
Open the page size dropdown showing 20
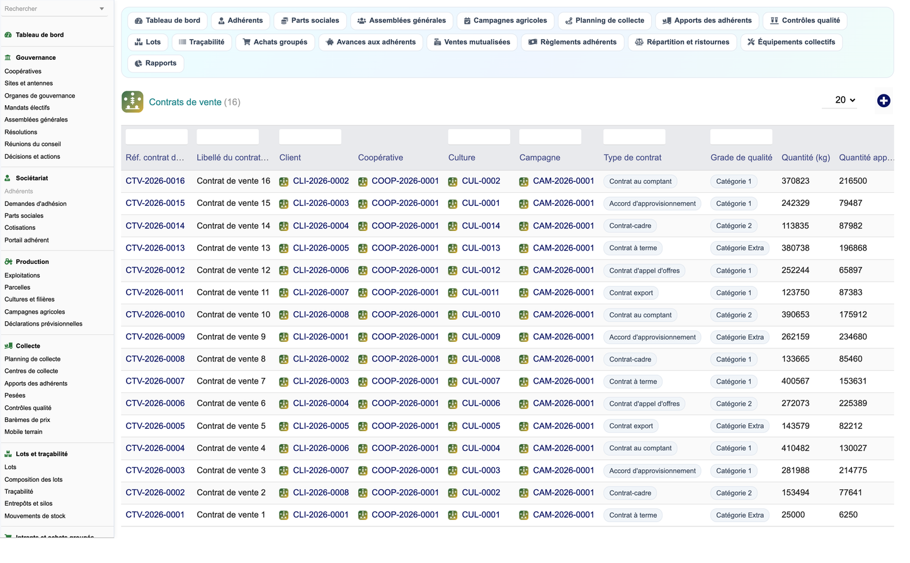pos(839,100)
